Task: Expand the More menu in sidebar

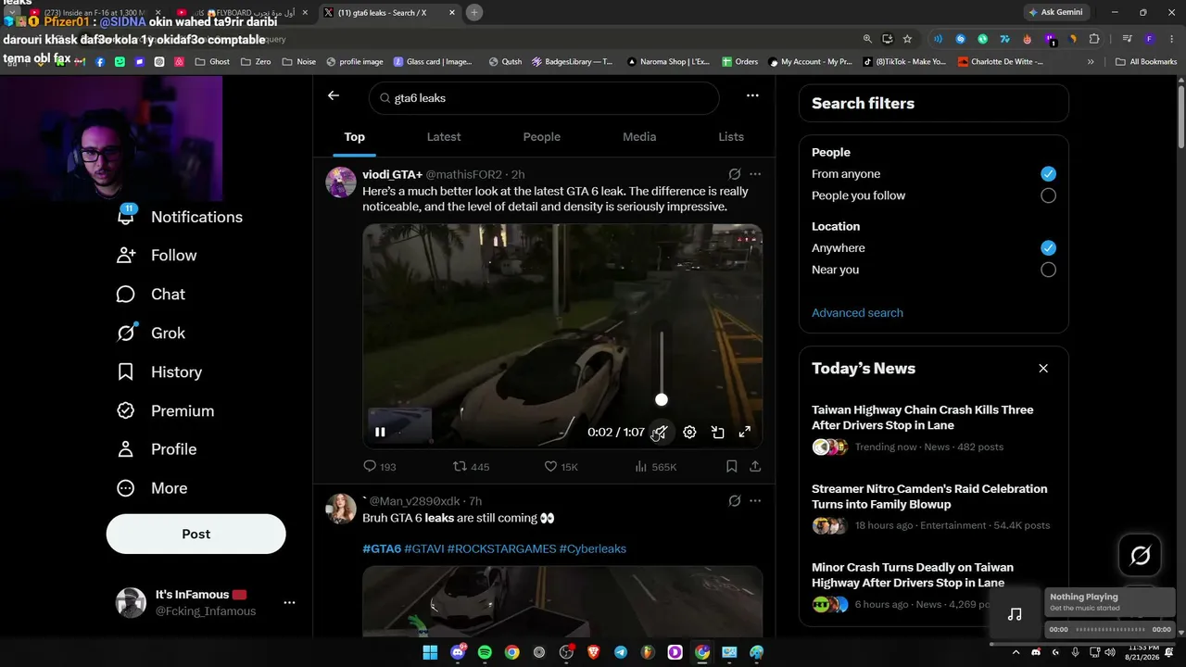Action: (152, 488)
